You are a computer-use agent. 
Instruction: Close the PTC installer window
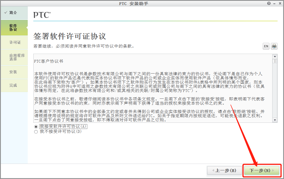pyautogui.click(x=280, y=3)
